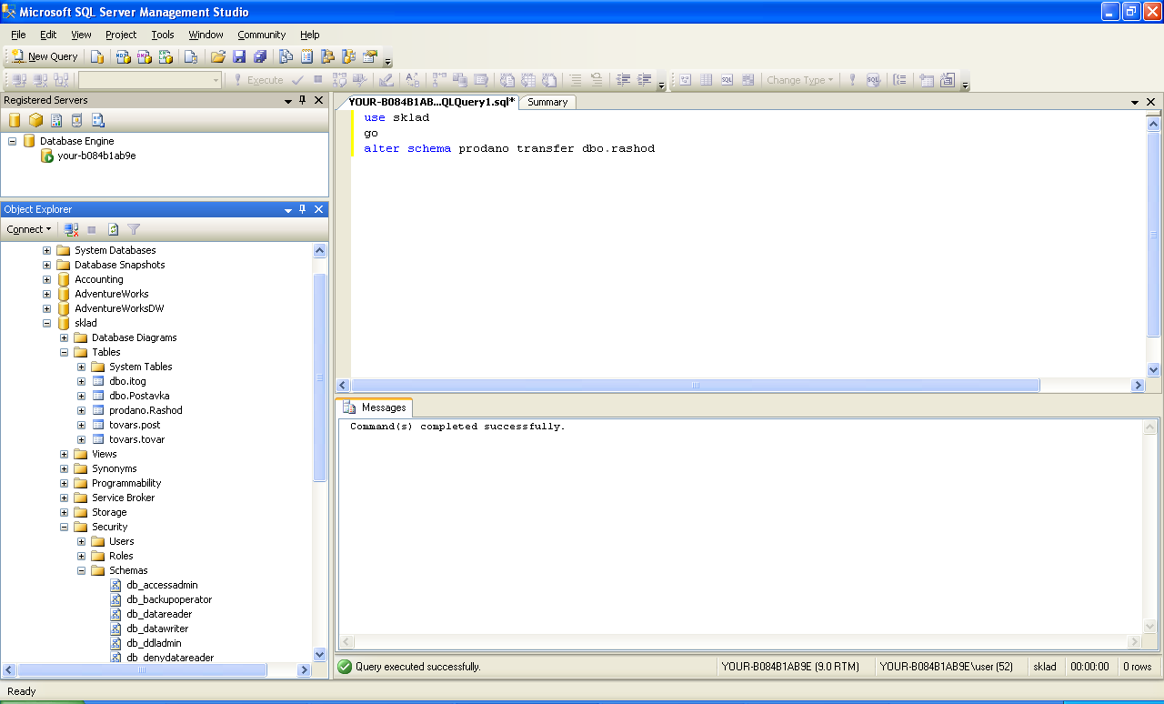Open the Tools menu
Viewport: 1164px width, 704px height.
pos(163,35)
